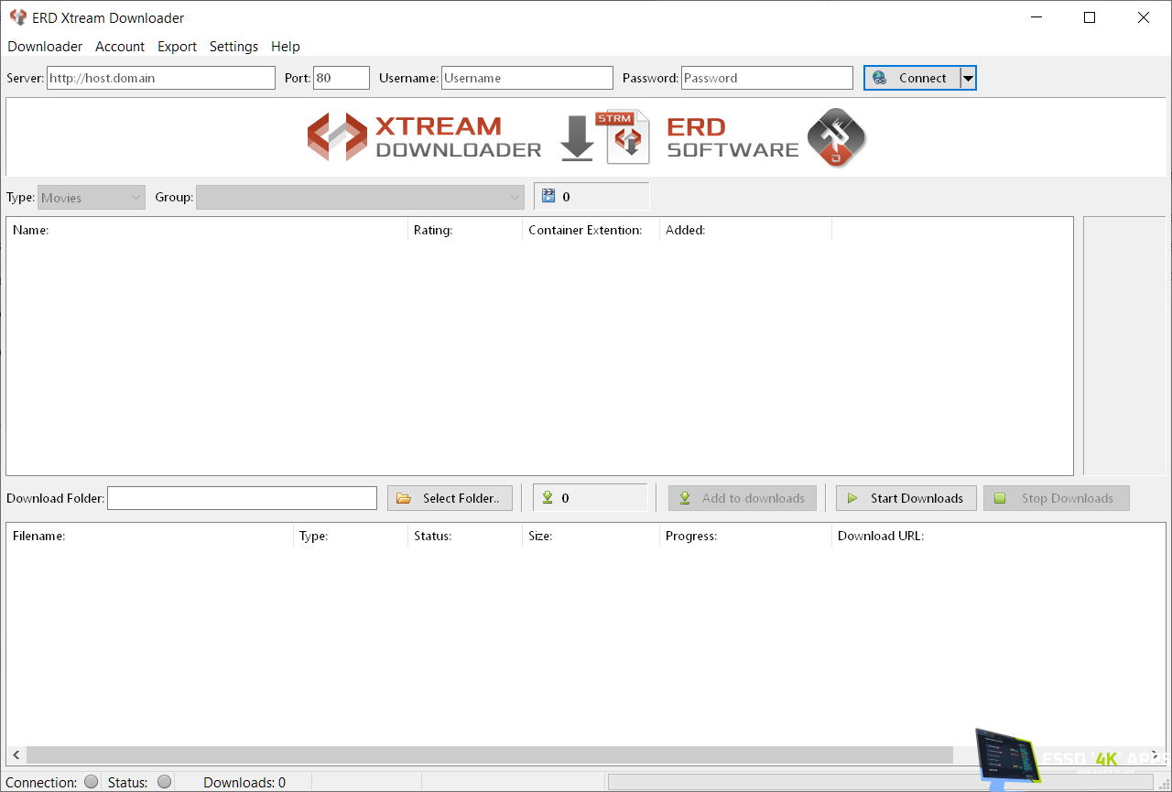Click the green play icon on Start Downloads
The image size is (1172, 792).
[x=852, y=498]
